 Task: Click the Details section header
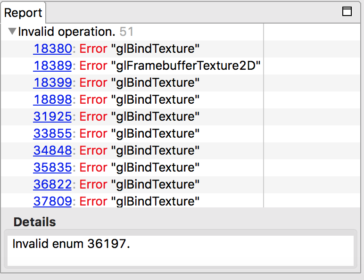click(34, 222)
